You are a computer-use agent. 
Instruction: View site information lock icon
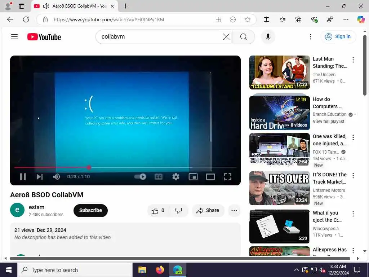(x=45, y=19)
